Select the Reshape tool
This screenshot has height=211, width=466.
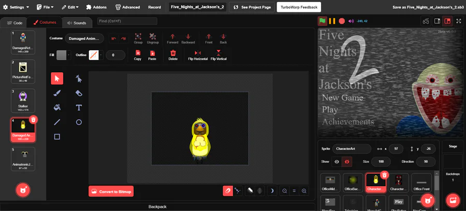pyautogui.click(x=79, y=78)
